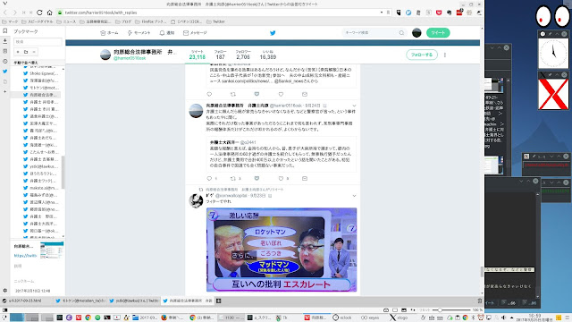This screenshot has height=322, width=572.
Task: Toggle pin on the xlogo window titlebar
Action: pos(551,75)
